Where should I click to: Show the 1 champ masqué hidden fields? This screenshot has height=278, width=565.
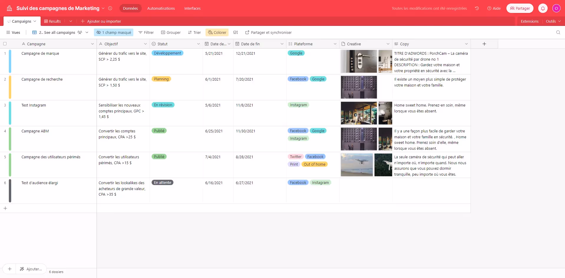[x=114, y=32]
